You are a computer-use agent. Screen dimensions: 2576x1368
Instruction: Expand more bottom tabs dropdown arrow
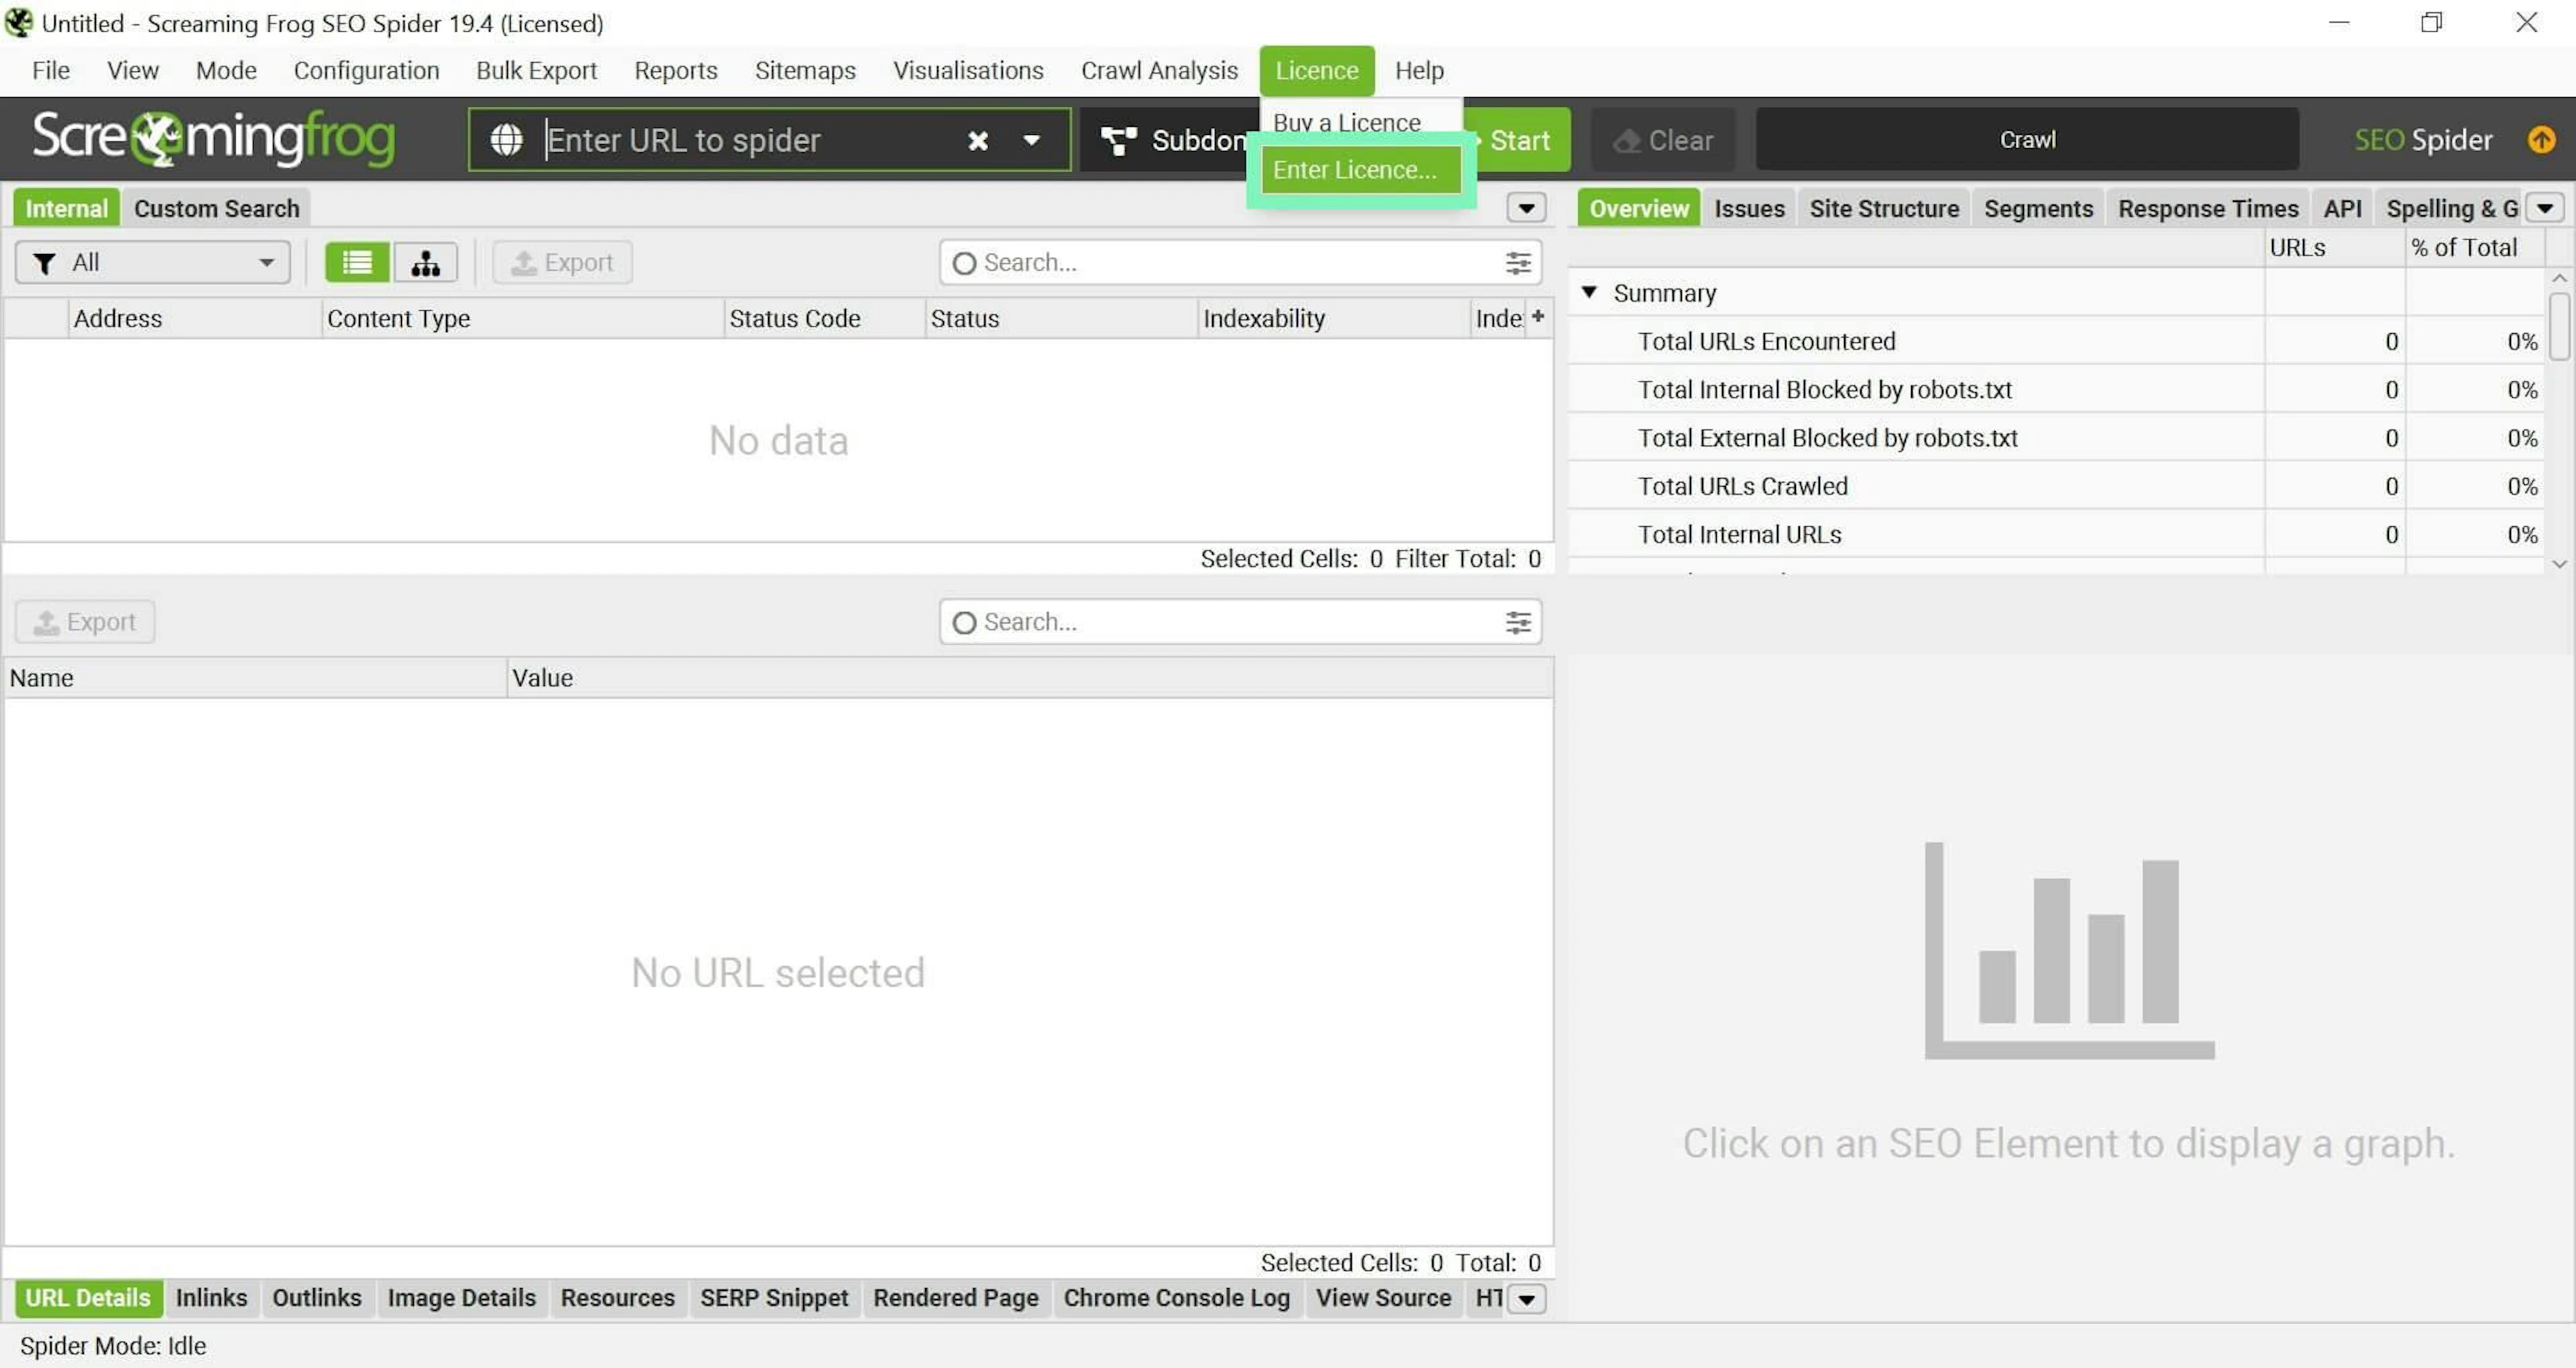1526,1298
